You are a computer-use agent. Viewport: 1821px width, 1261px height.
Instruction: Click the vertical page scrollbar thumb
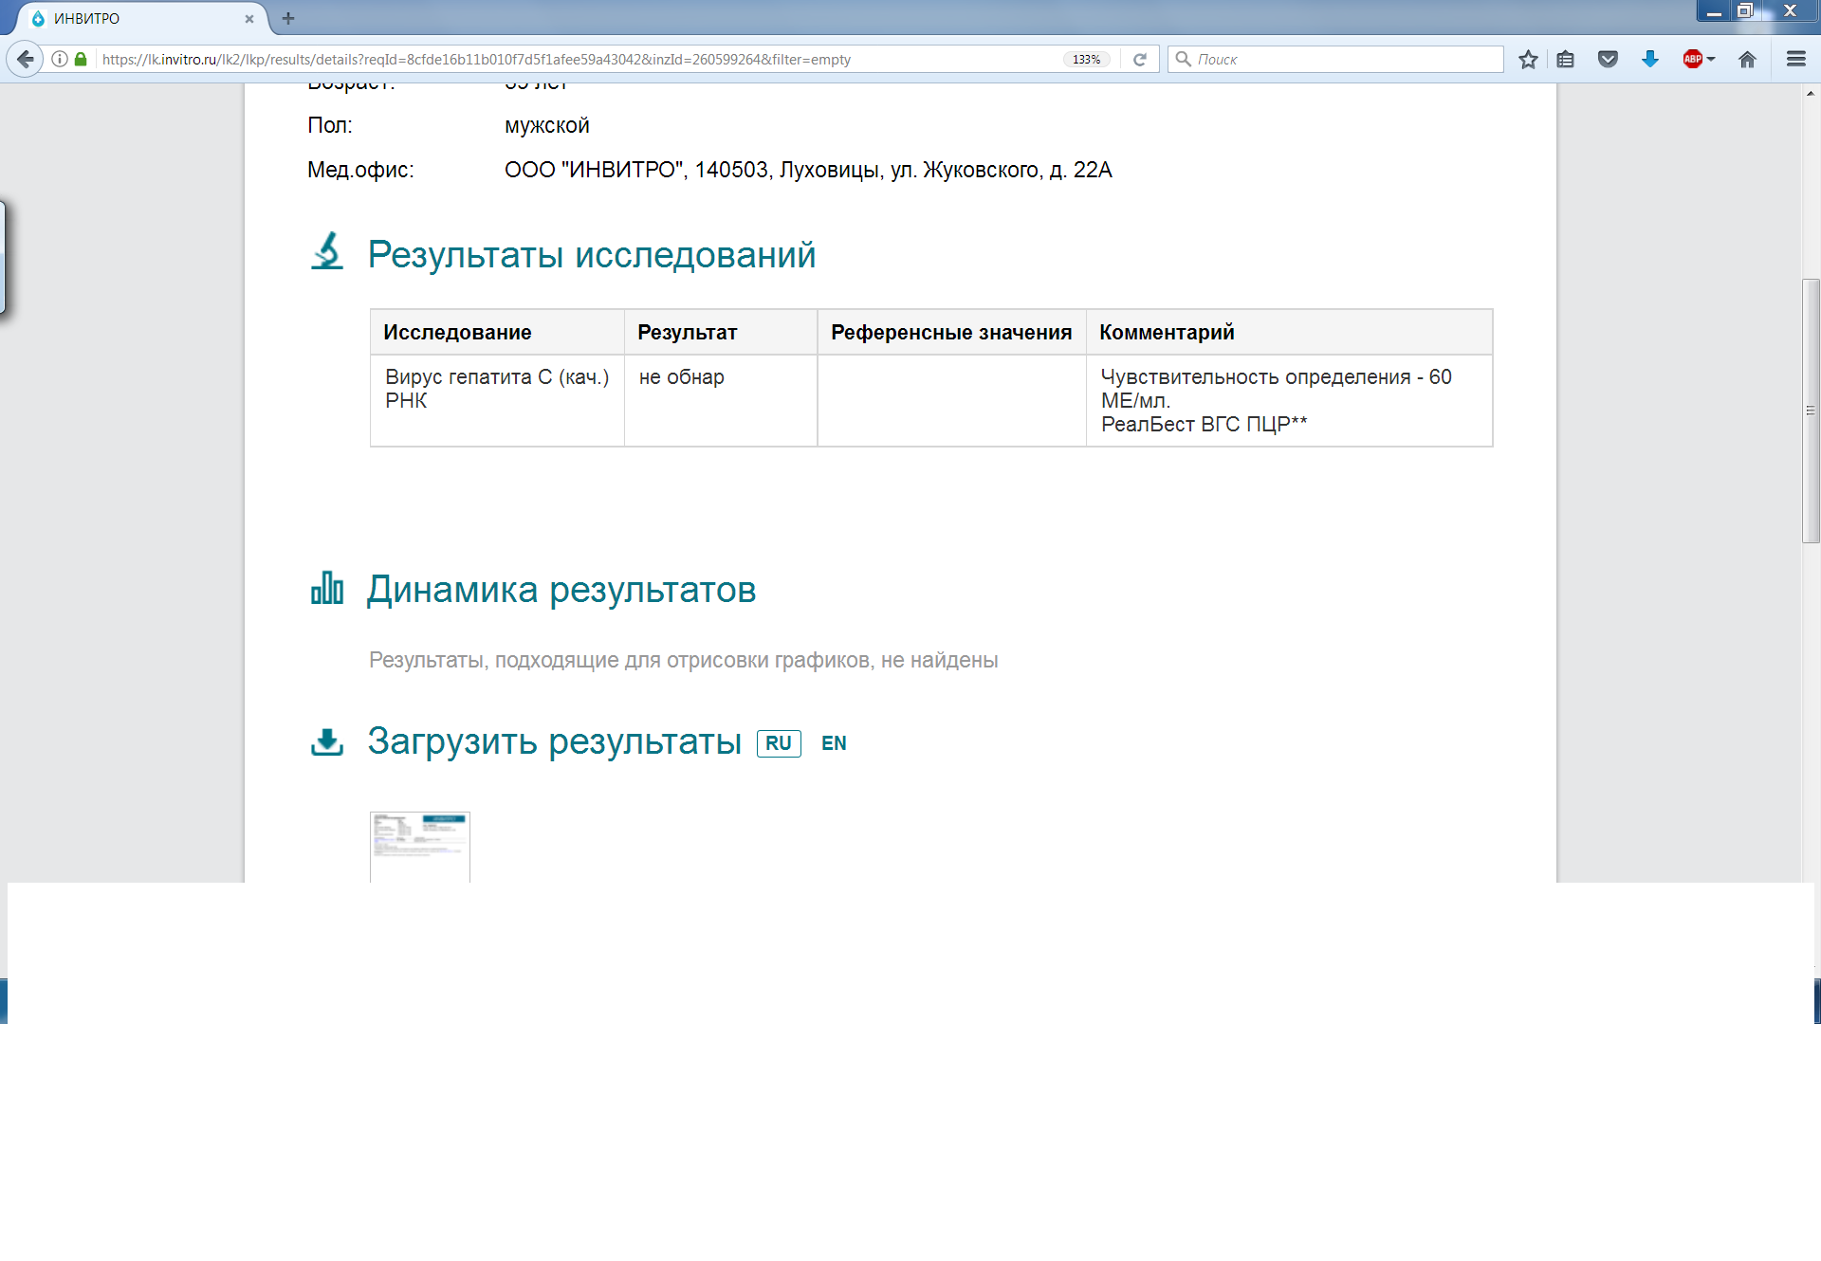coord(1811,411)
